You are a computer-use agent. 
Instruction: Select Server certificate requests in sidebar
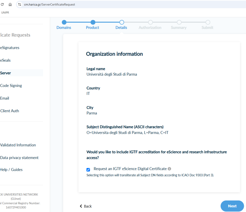coord(5,73)
